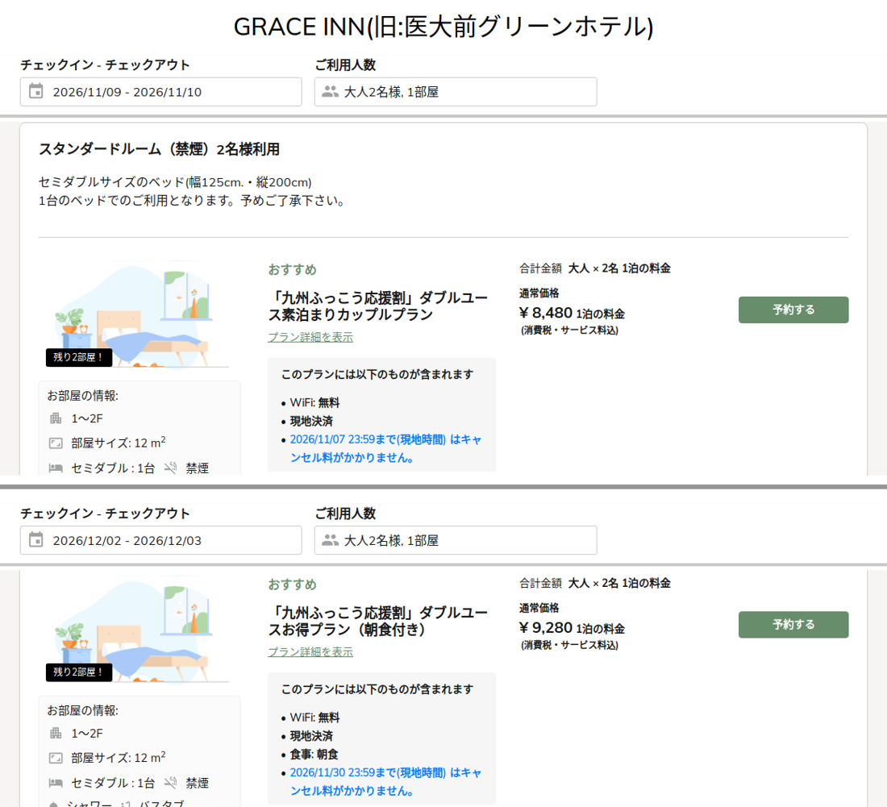Click the room illustration for the 朝食付き plan
Image resolution: width=887 pixels, height=807 pixels.
click(x=139, y=630)
